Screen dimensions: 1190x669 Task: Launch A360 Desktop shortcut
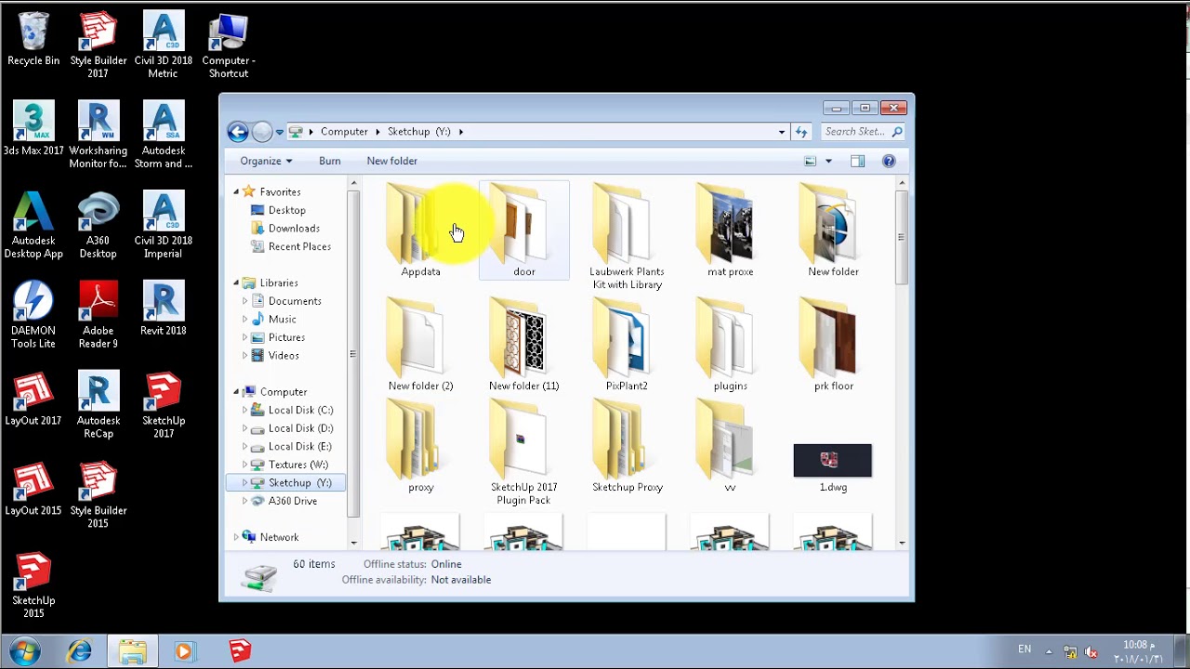(x=99, y=226)
